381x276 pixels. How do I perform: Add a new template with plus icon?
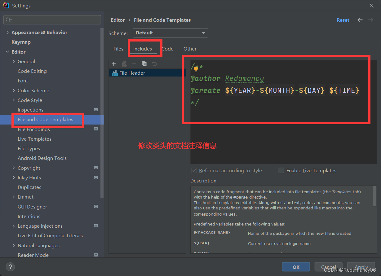pos(114,64)
